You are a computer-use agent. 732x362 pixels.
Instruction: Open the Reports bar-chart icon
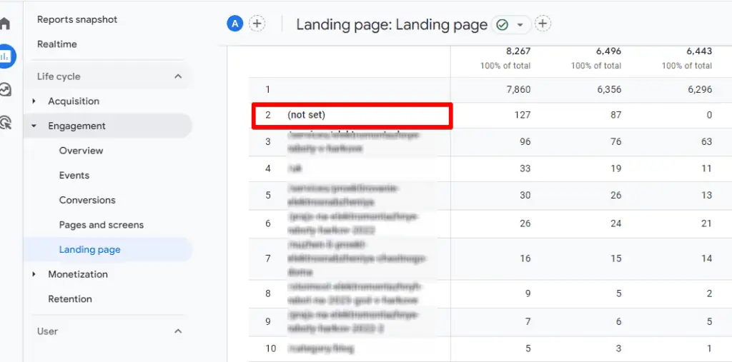(6, 56)
